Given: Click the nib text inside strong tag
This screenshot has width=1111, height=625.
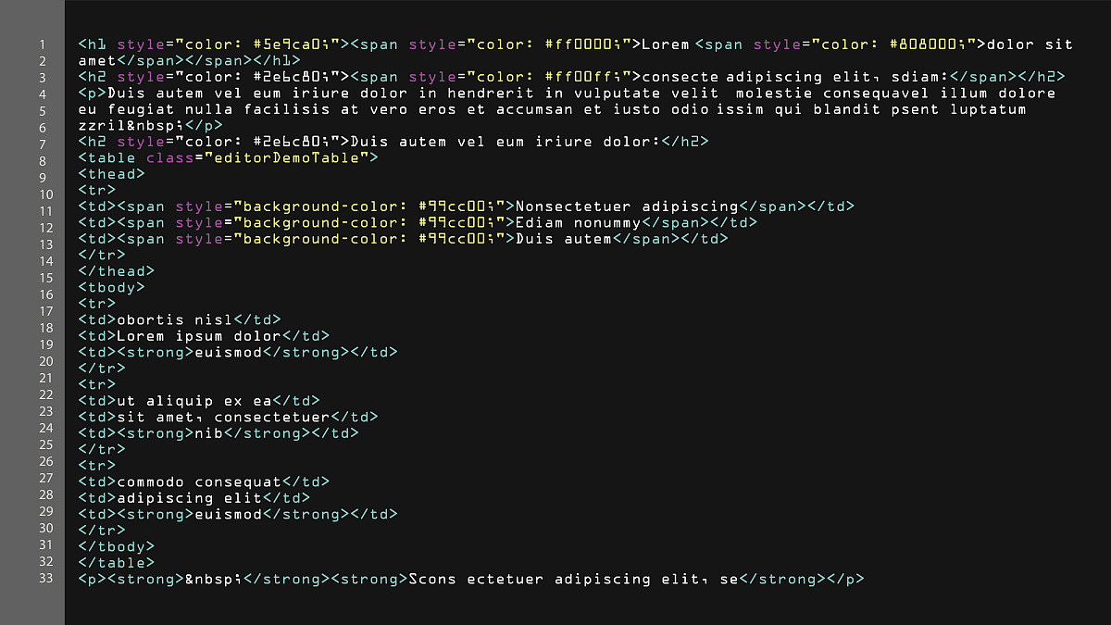Looking at the screenshot, I should (x=207, y=432).
